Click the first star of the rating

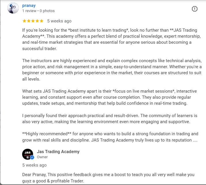point(24,21)
